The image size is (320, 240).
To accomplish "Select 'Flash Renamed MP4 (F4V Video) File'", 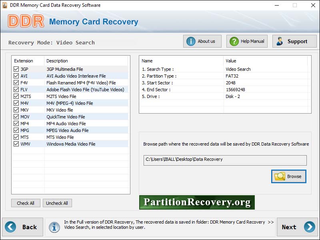I will click(x=81, y=83).
